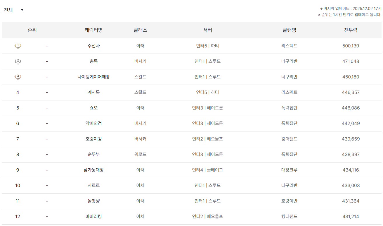Click the bronze third-place laurel icon
The image size is (383, 226).
pos(18,77)
